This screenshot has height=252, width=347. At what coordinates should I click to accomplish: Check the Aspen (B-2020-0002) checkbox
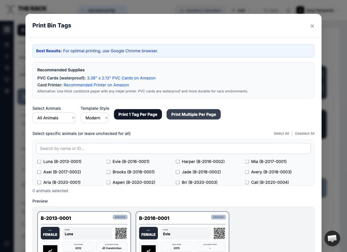pos(109,182)
